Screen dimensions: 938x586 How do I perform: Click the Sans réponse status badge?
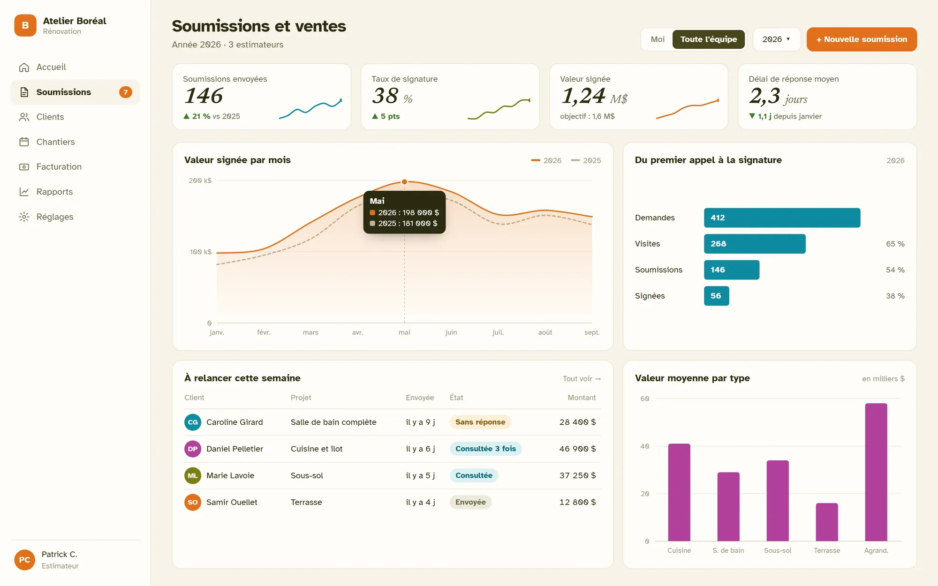pos(480,422)
